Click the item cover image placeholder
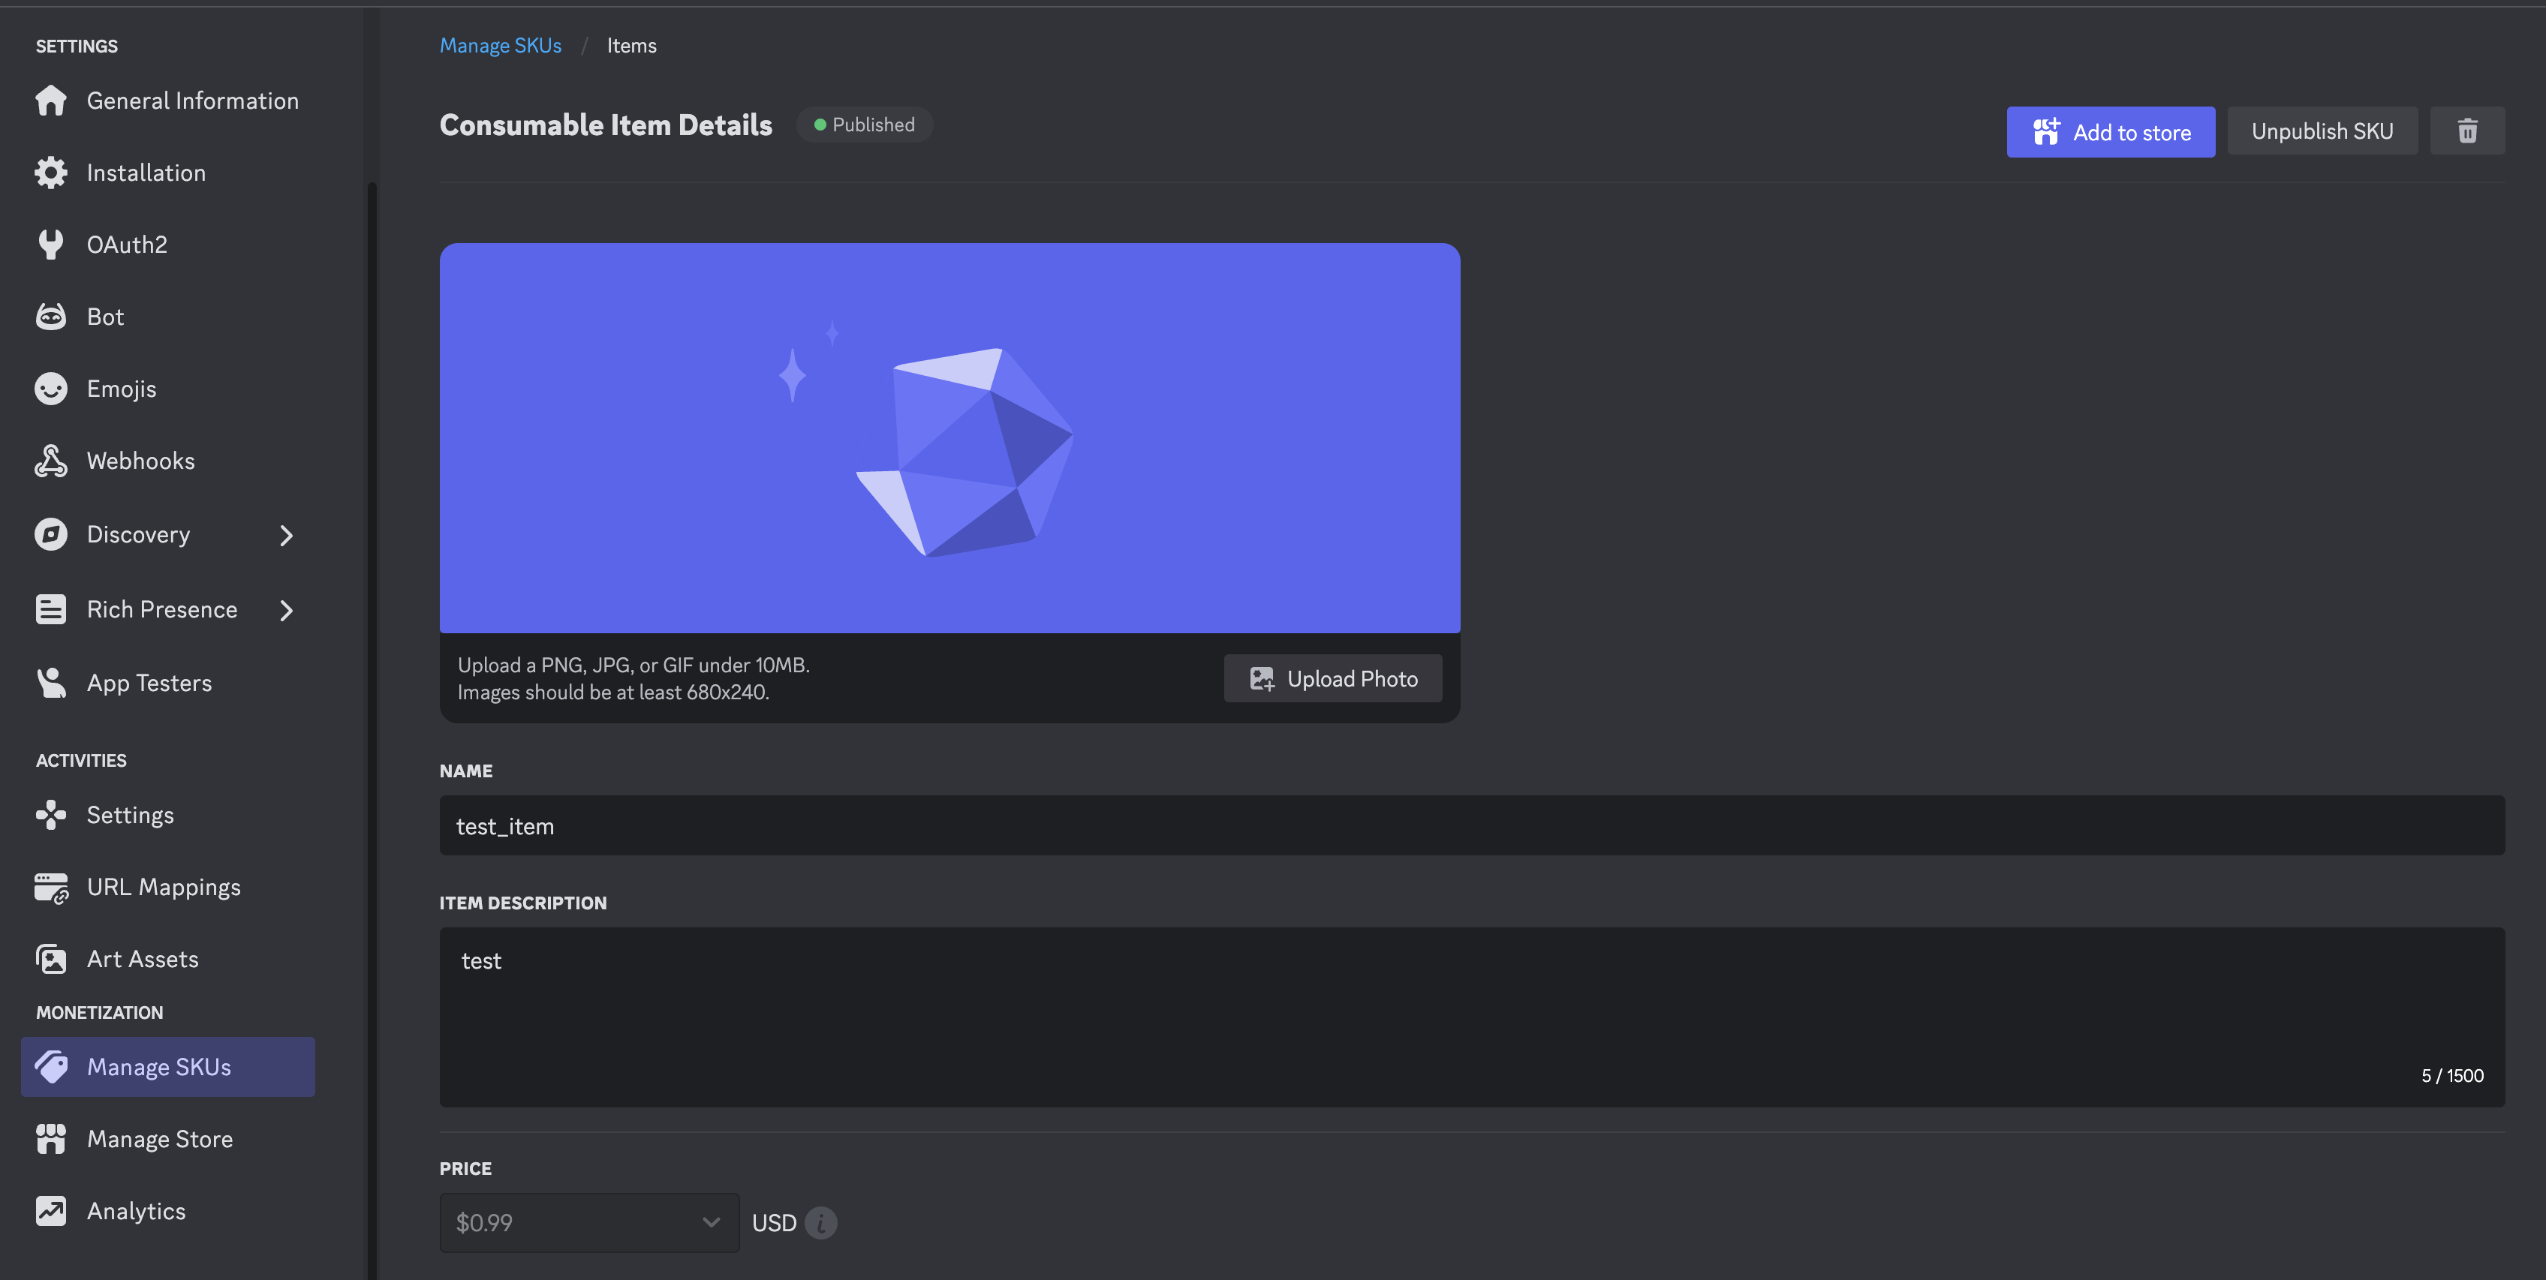This screenshot has height=1280, width=2546. (949, 437)
